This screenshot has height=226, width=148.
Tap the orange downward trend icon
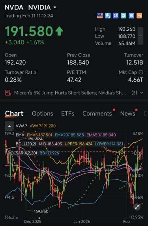point(139,15)
